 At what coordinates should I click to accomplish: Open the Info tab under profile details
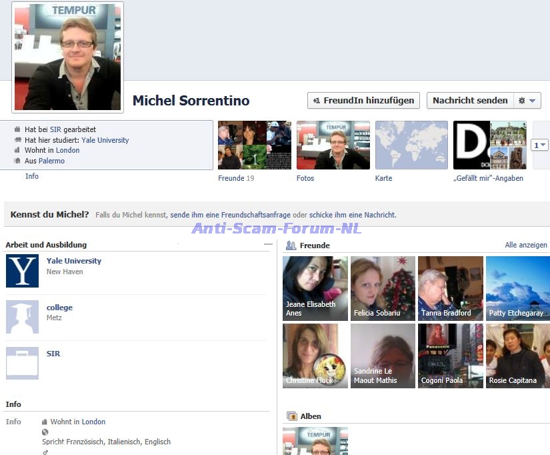32,176
